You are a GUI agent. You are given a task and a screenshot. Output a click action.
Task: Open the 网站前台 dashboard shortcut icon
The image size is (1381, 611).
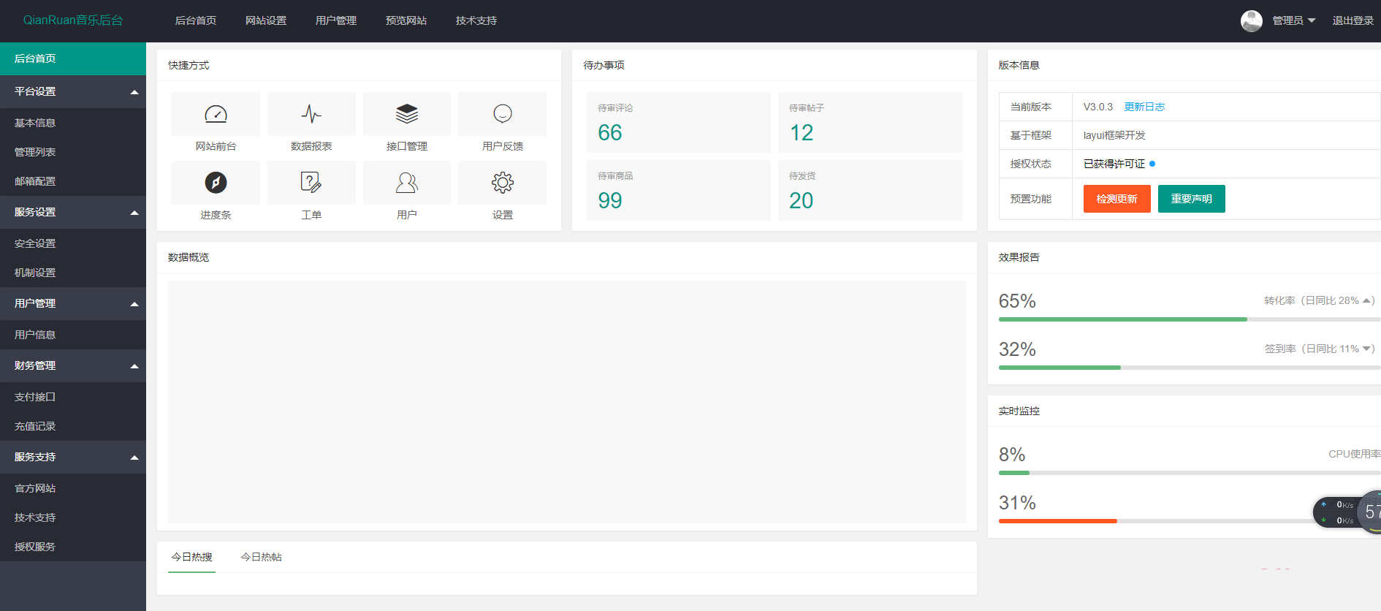tap(216, 114)
